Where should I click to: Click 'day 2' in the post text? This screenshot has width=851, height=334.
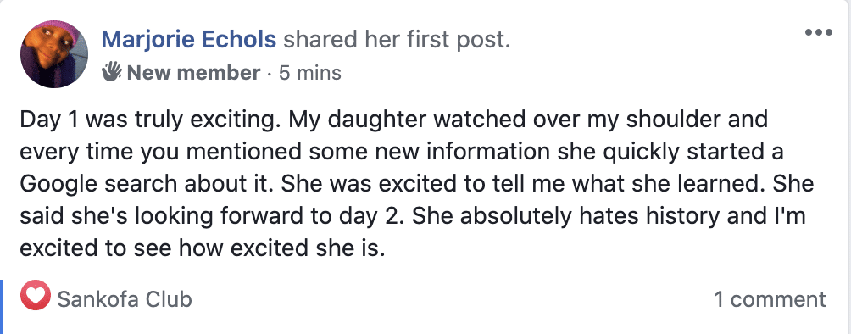[x=377, y=216]
